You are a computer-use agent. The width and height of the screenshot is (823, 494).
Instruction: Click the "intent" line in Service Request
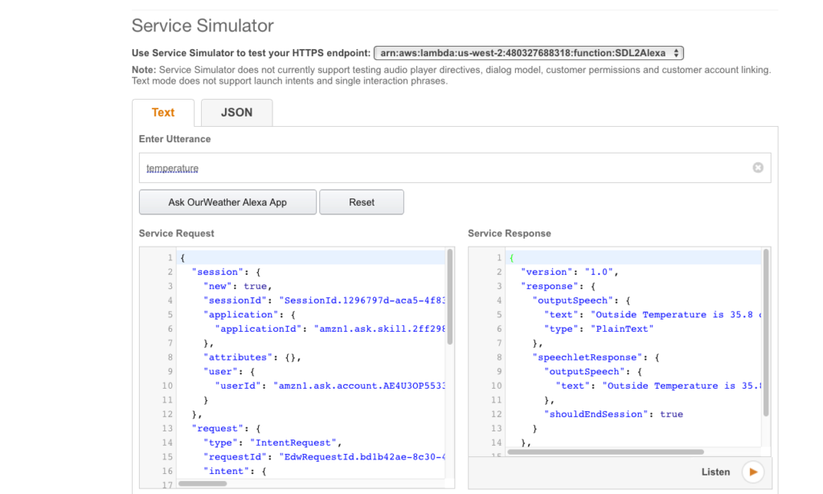[x=235, y=471]
